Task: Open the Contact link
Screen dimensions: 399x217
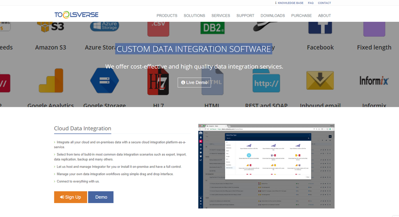Action: (324, 3)
